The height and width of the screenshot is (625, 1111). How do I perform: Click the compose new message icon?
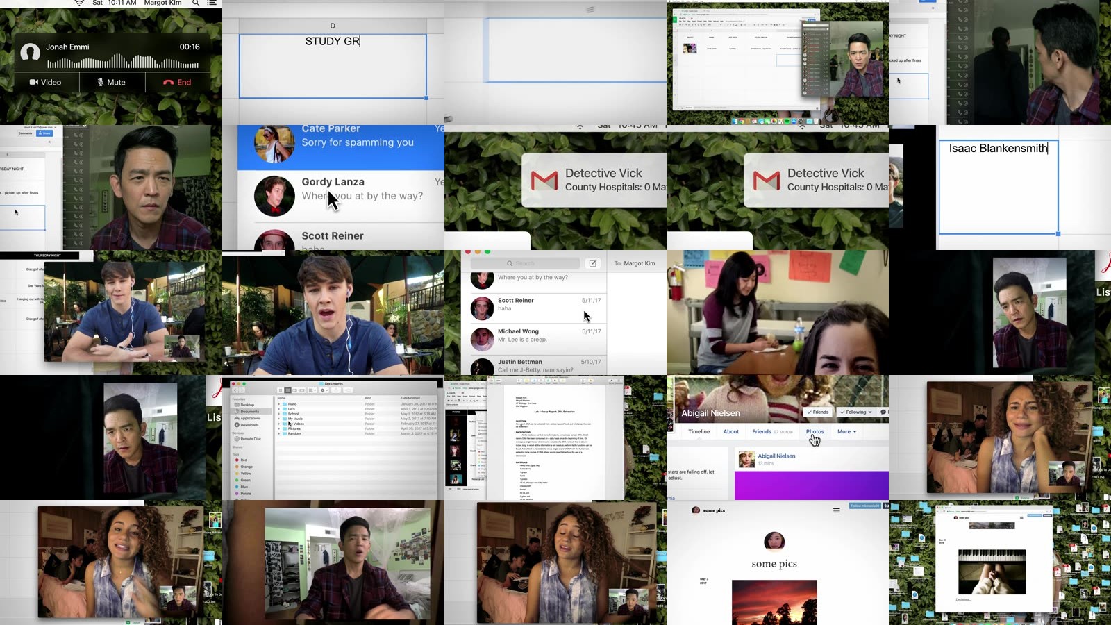point(593,263)
